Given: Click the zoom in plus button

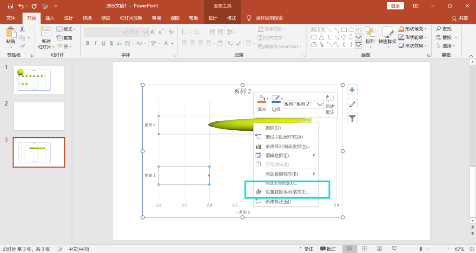Looking at the screenshot, I should tap(449, 249).
